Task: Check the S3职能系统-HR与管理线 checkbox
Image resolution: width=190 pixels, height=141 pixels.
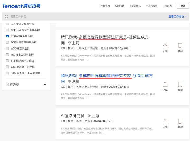Action: click(x=7, y=73)
